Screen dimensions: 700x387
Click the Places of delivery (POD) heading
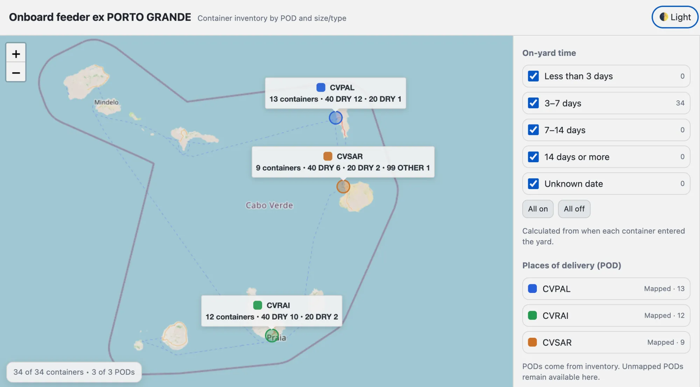[572, 265]
